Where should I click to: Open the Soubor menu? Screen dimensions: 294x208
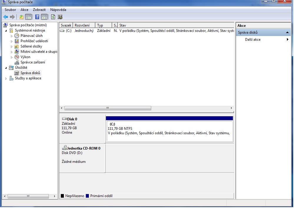10,10
